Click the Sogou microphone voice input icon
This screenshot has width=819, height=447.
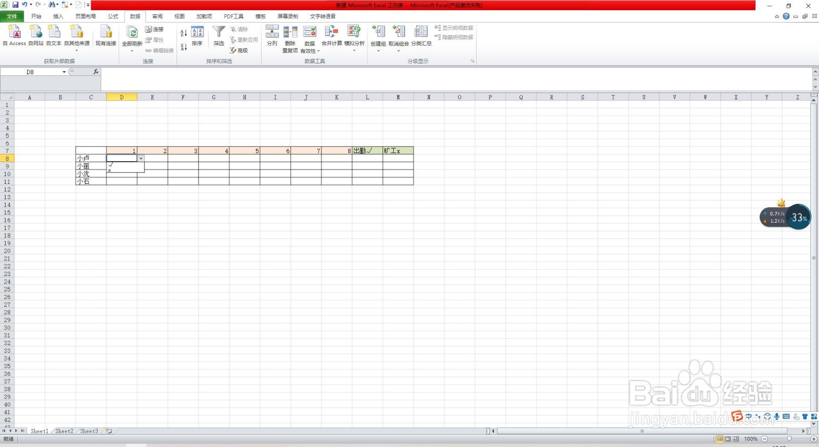coord(777,416)
